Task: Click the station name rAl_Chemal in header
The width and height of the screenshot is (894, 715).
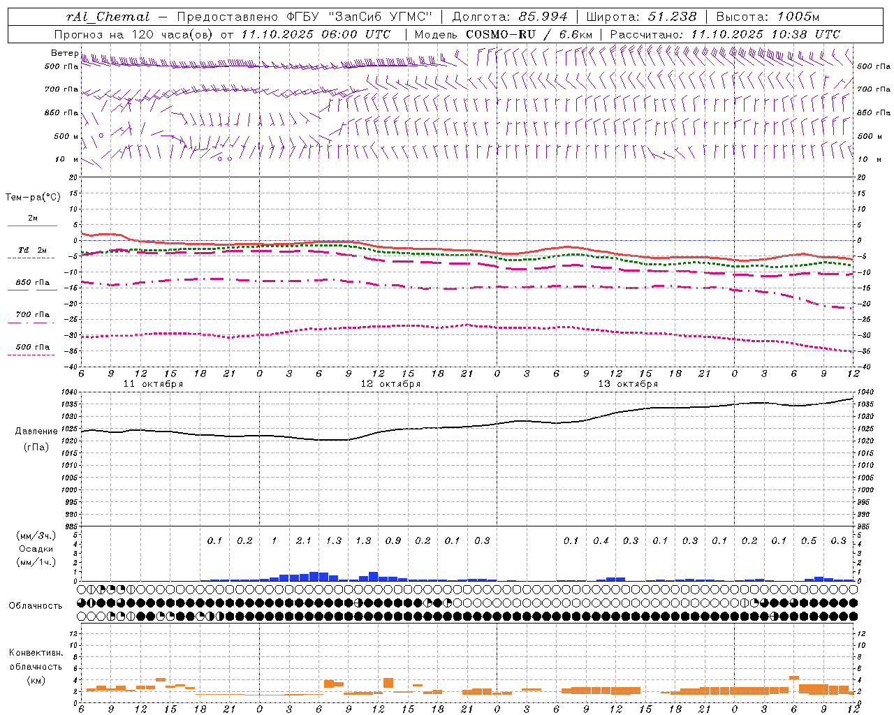Action: (108, 17)
